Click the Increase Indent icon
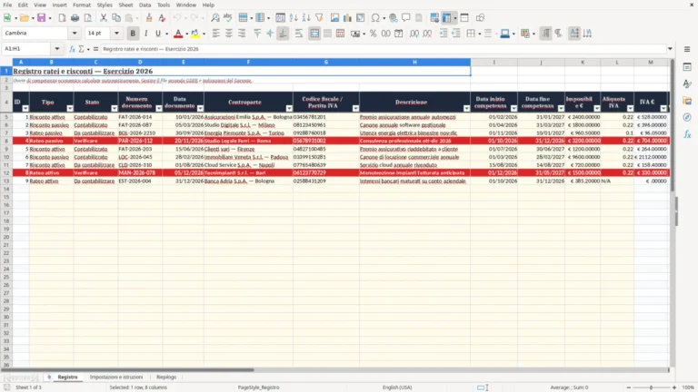Viewport: 698px width, 392px height. tap(444, 34)
